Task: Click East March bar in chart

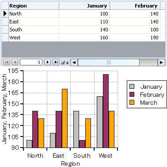Action: pos(65,118)
